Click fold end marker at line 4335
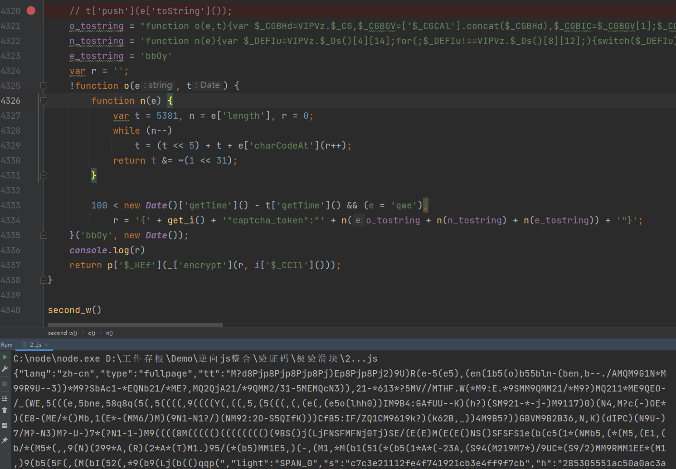The height and width of the screenshot is (469, 676). coord(44,235)
